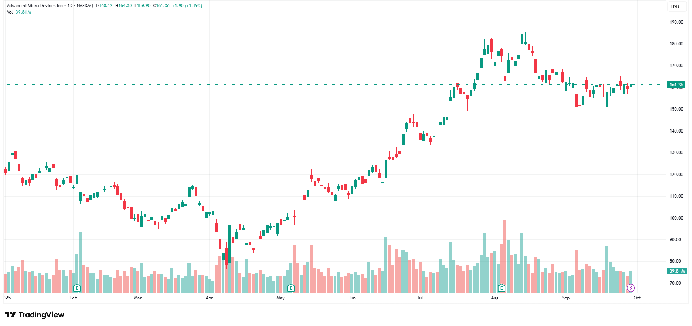Screen dimensions: 692x326
Task: Click the earnings marker near Feb
Action: point(77,288)
